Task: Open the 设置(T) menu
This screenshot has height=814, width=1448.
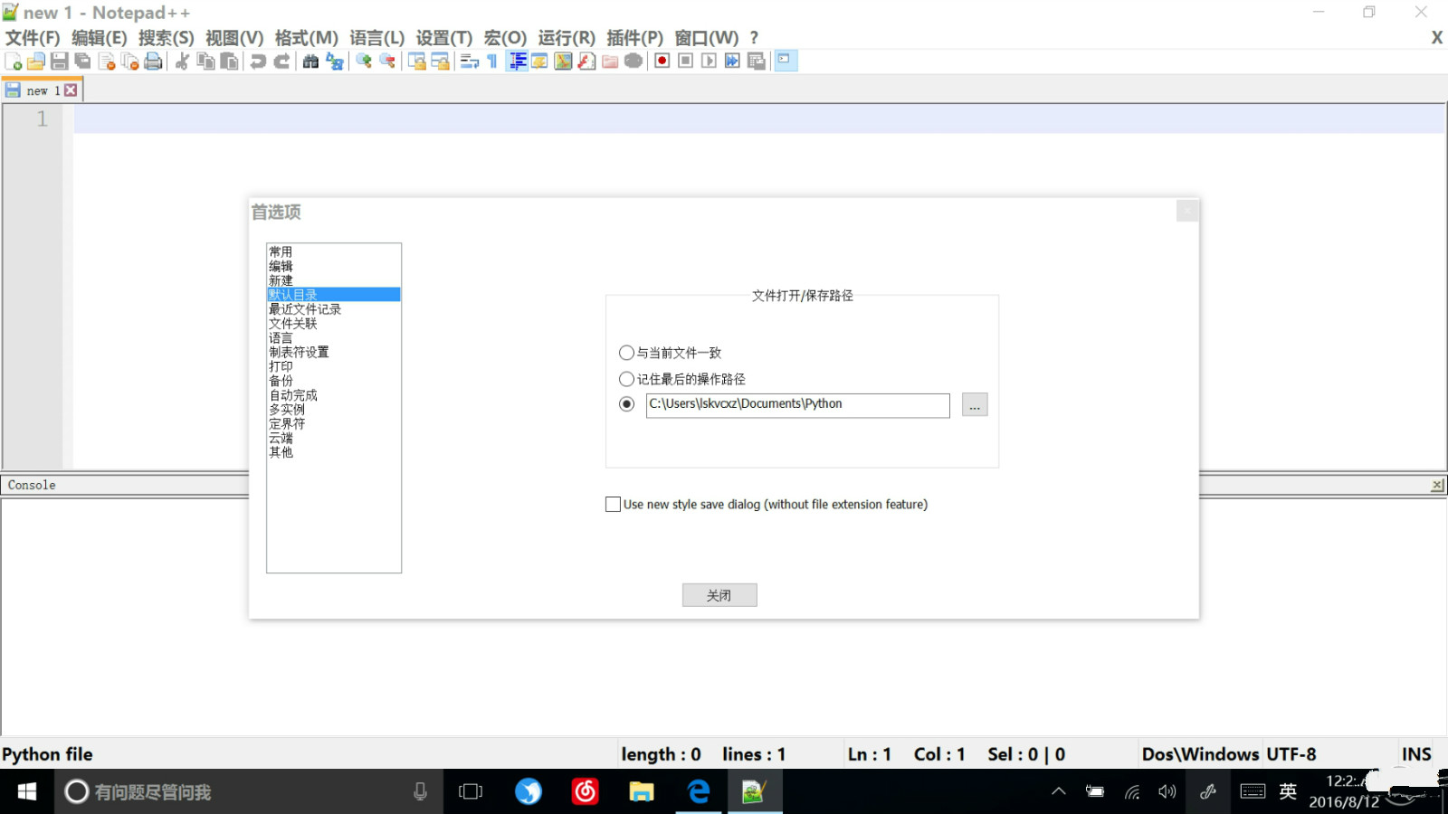Action: point(444,38)
